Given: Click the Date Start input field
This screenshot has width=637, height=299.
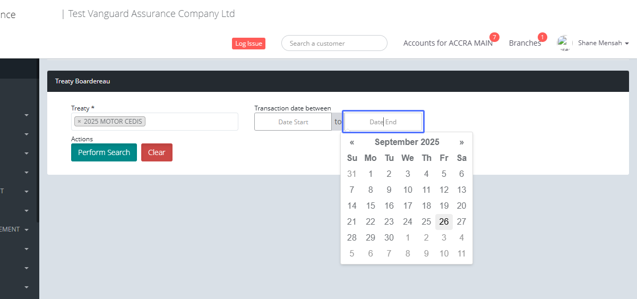Looking at the screenshot, I should (293, 122).
